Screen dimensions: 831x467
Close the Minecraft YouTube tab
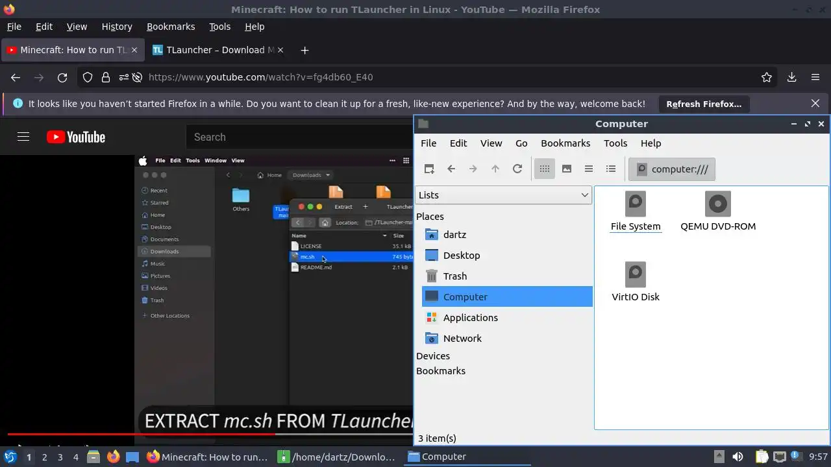(135, 50)
